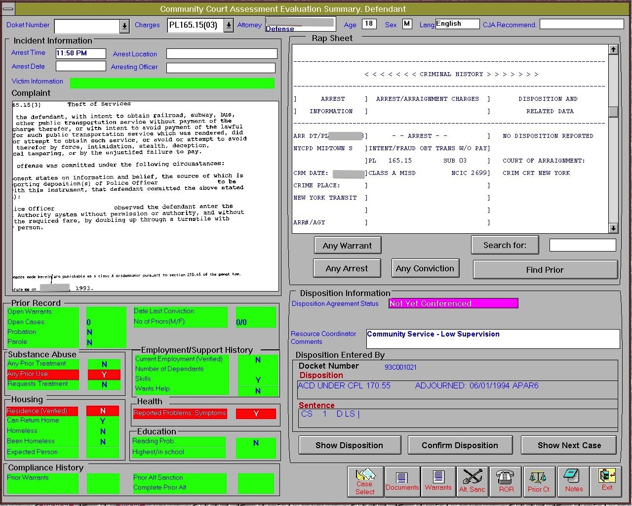Click the magenta Not Yet Conferenced status
The image size is (632, 506).
453,303
